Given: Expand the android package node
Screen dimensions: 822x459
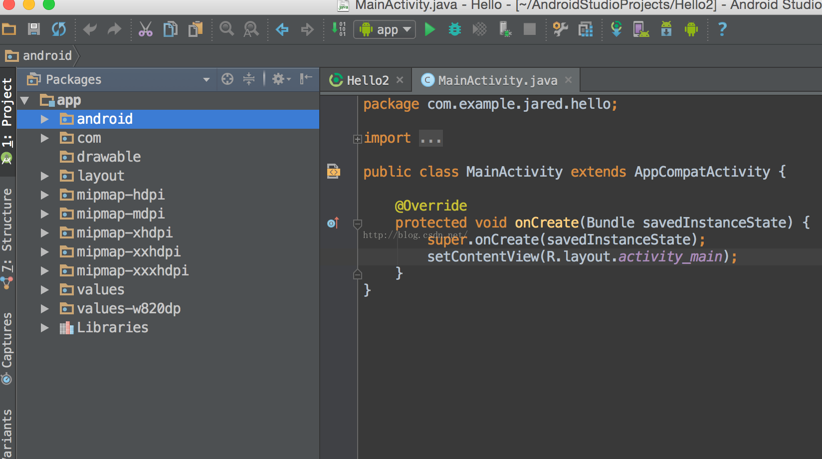Looking at the screenshot, I should tap(45, 119).
